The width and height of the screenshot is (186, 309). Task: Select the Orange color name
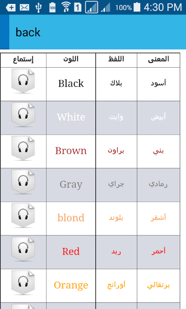71,285
